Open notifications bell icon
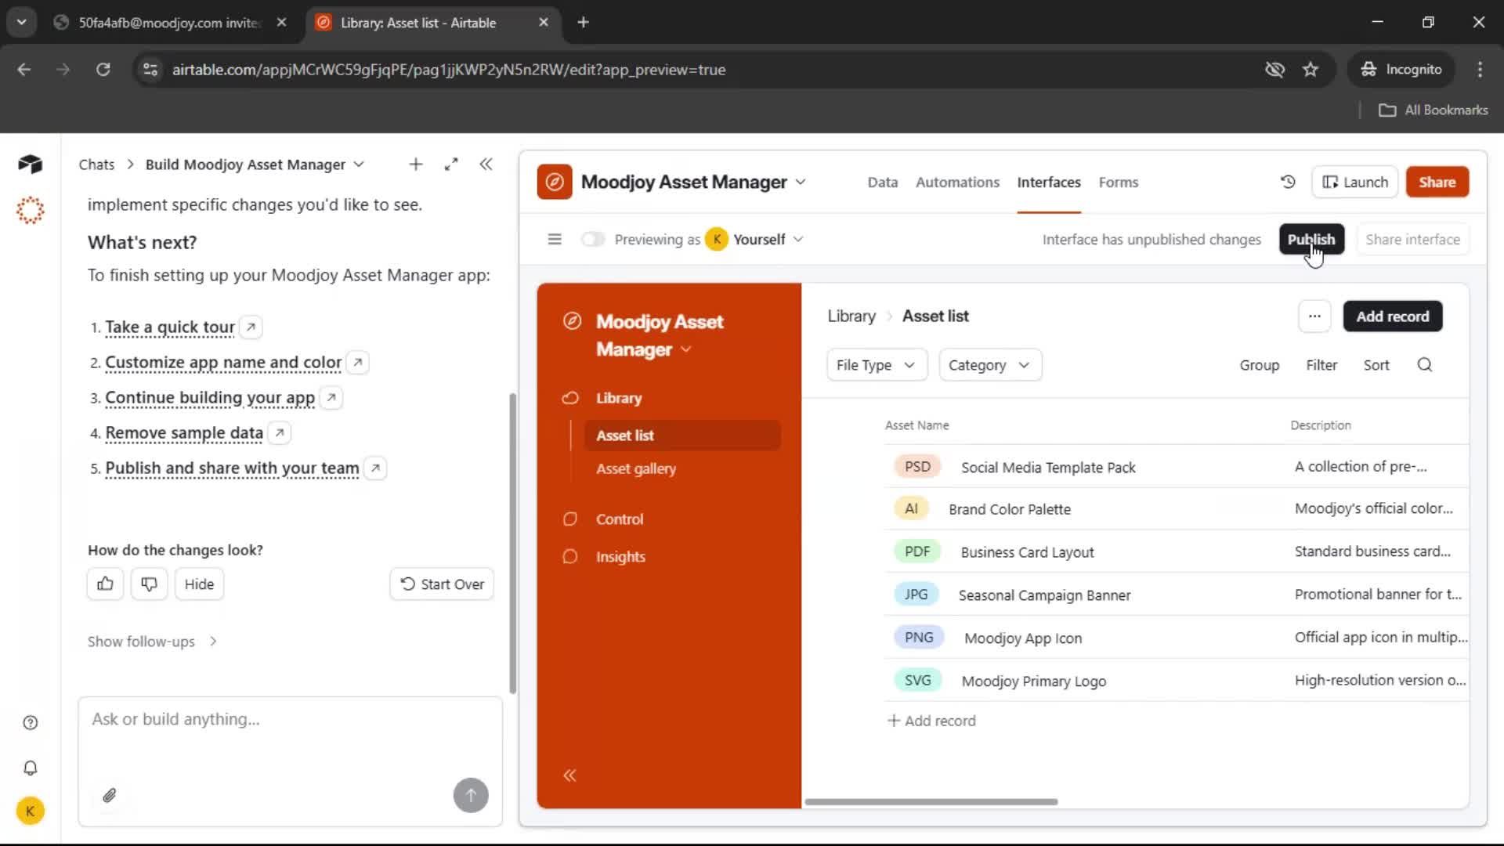 coord(31,768)
